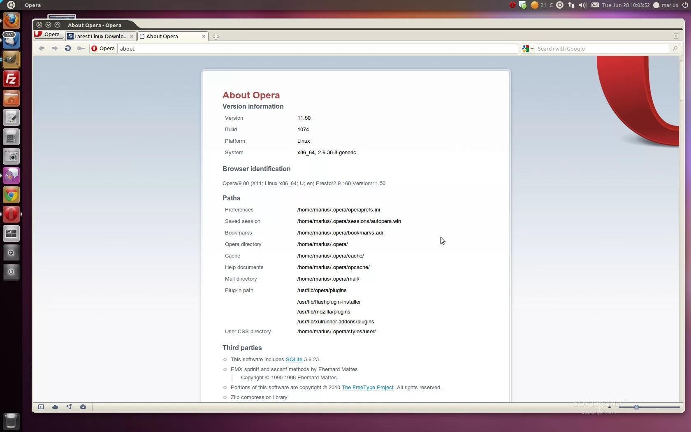Viewport: 691px width, 432px height.
Task: Open the sound volume indicator
Action: pyautogui.click(x=582, y=5)
